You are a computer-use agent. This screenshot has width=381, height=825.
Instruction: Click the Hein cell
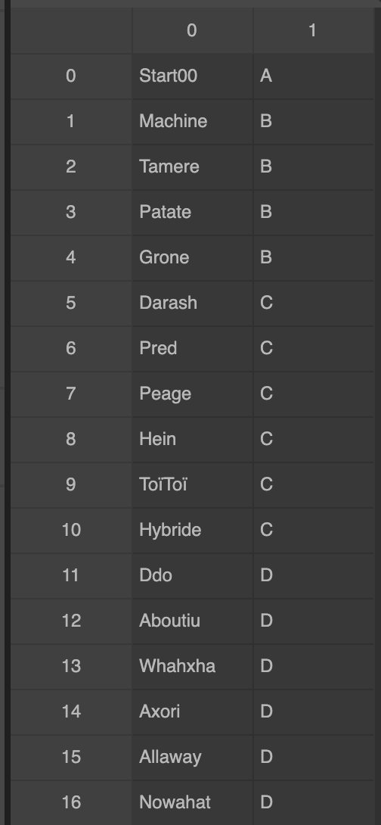(x=192, y=439)
